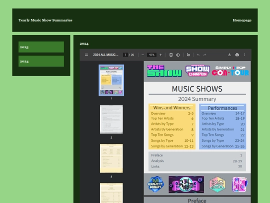
Task: Edit the page number field
Action: pos(125,55)
